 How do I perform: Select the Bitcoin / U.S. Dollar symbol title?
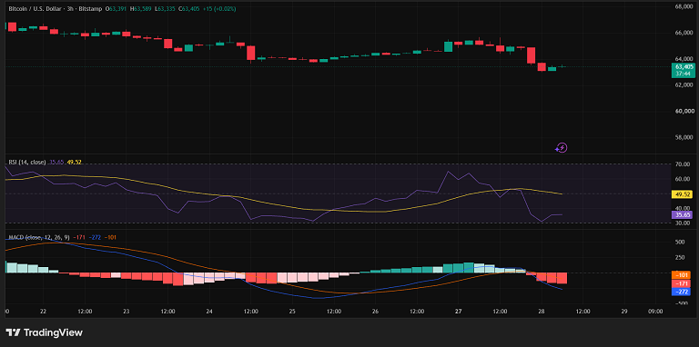[x=36, y=8]
